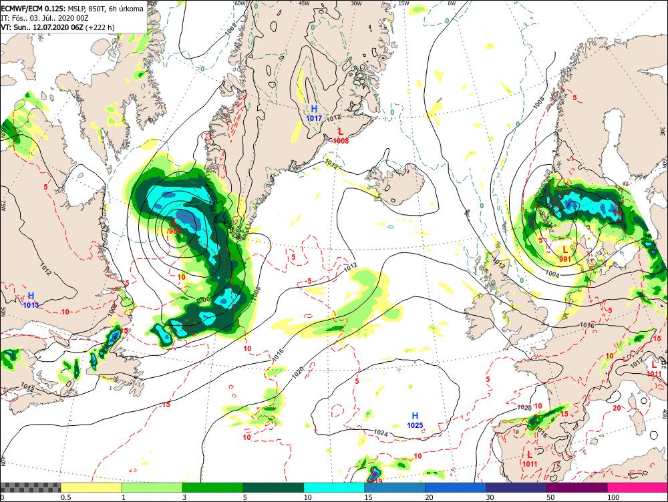Click the '30W' longitude label at top
Image resolution: width=668 pixels, height=502 pixels.
(356, 3)
